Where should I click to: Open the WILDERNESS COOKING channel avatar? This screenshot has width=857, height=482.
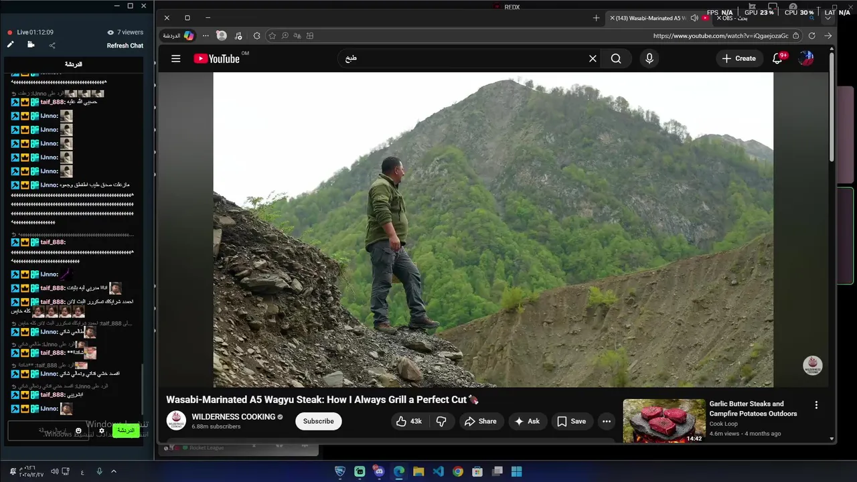[x=176, y=421]
